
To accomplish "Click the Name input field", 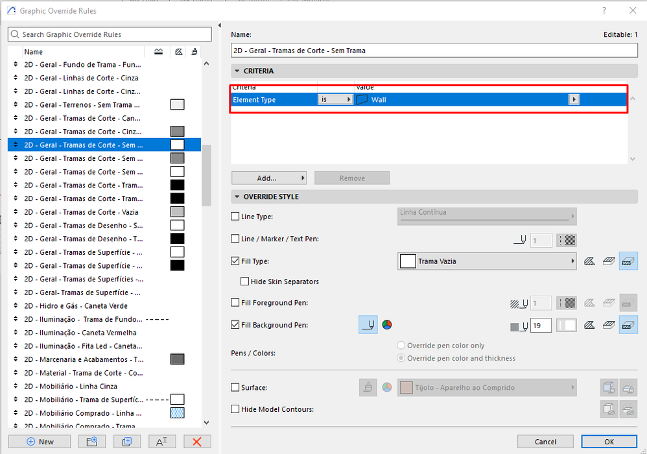I will [x=434, y=51].
